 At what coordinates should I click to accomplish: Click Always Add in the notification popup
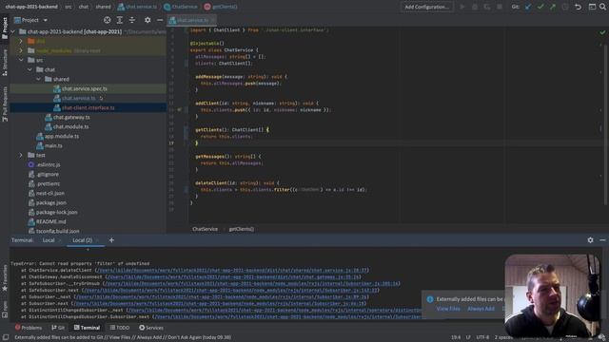click(x=481, y=309)
